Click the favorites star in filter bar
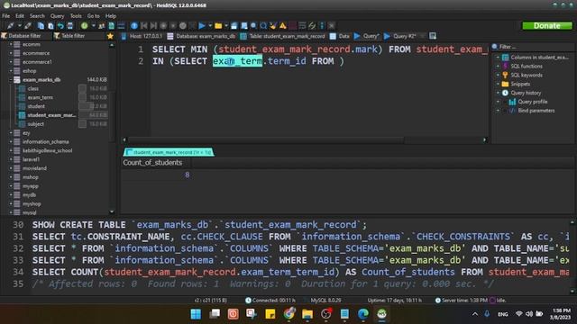 point(110,36)
